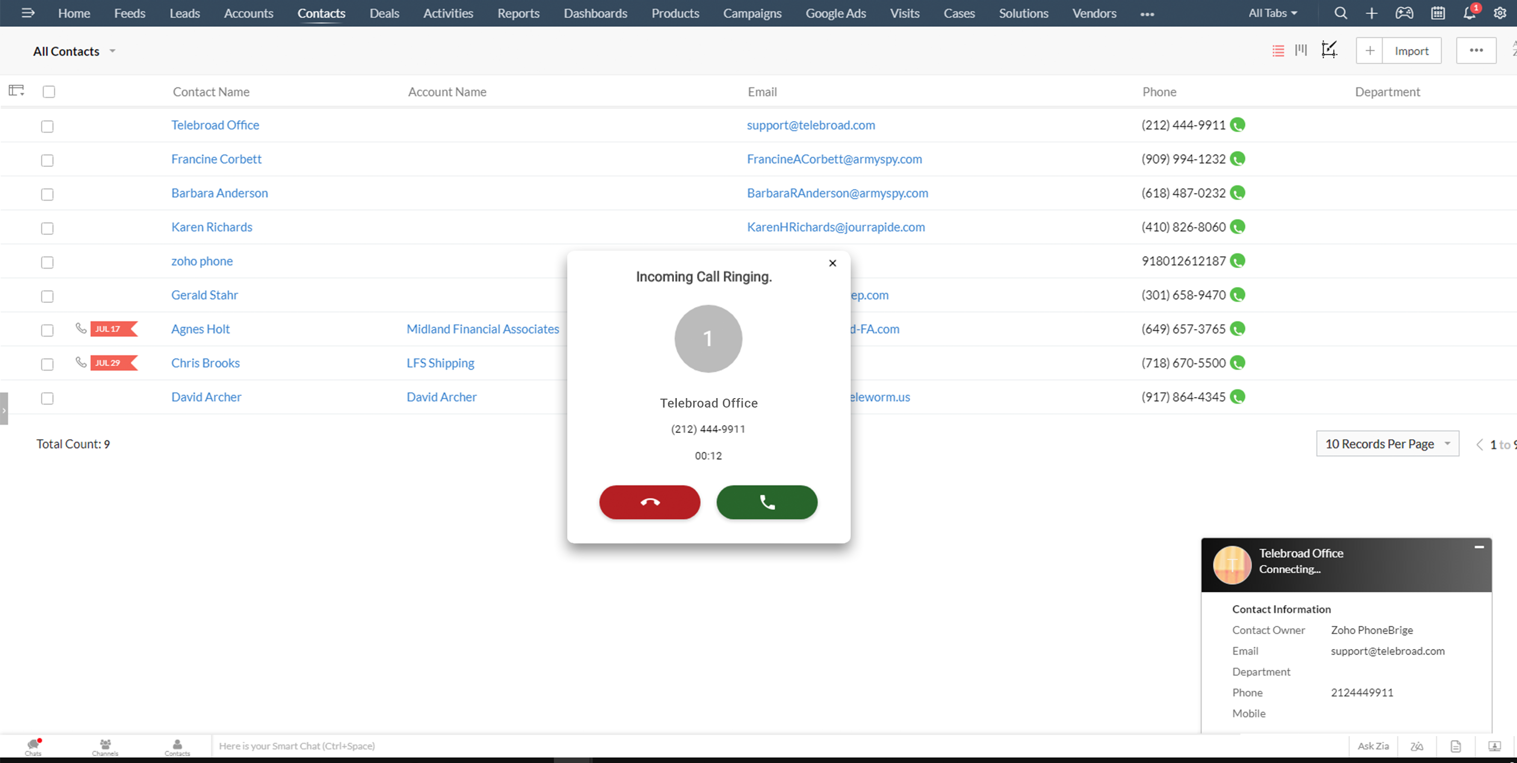Open the more actions ellipsis button
Screen dimensions: 1517x763
tap(1476, 51)
